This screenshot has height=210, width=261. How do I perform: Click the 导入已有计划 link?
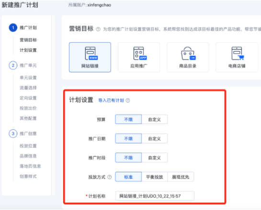pos(111,100)
